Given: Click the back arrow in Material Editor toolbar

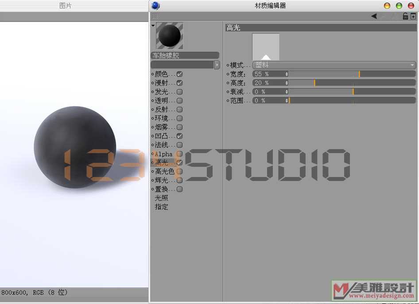Looking at the screenshot, I should [374, 16].
